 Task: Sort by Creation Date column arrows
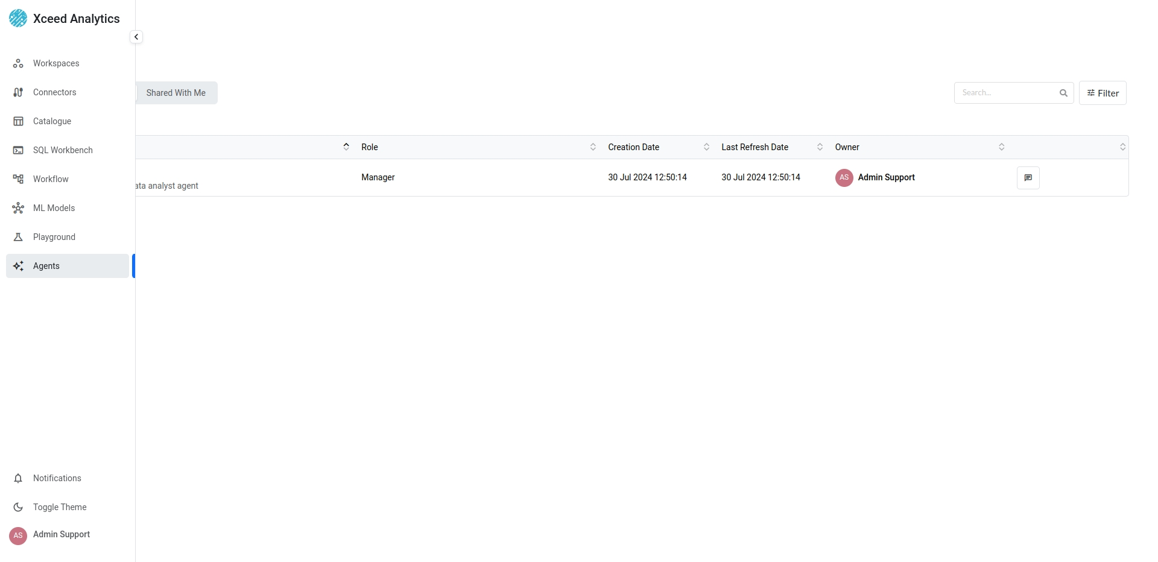coord(706,147)
